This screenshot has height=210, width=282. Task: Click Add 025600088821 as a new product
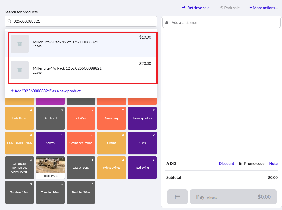[x=46, y=91]
